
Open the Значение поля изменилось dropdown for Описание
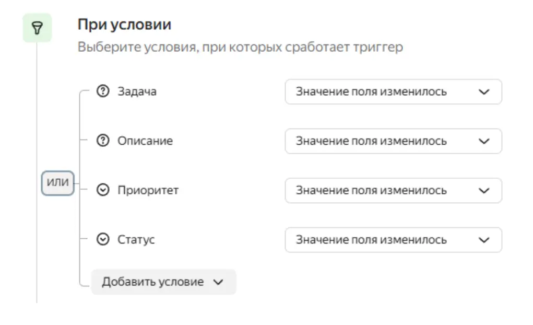tap(393, 141)
